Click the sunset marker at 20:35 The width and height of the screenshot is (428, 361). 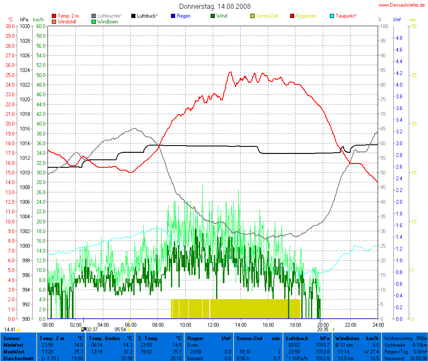[x=332, y=330]
